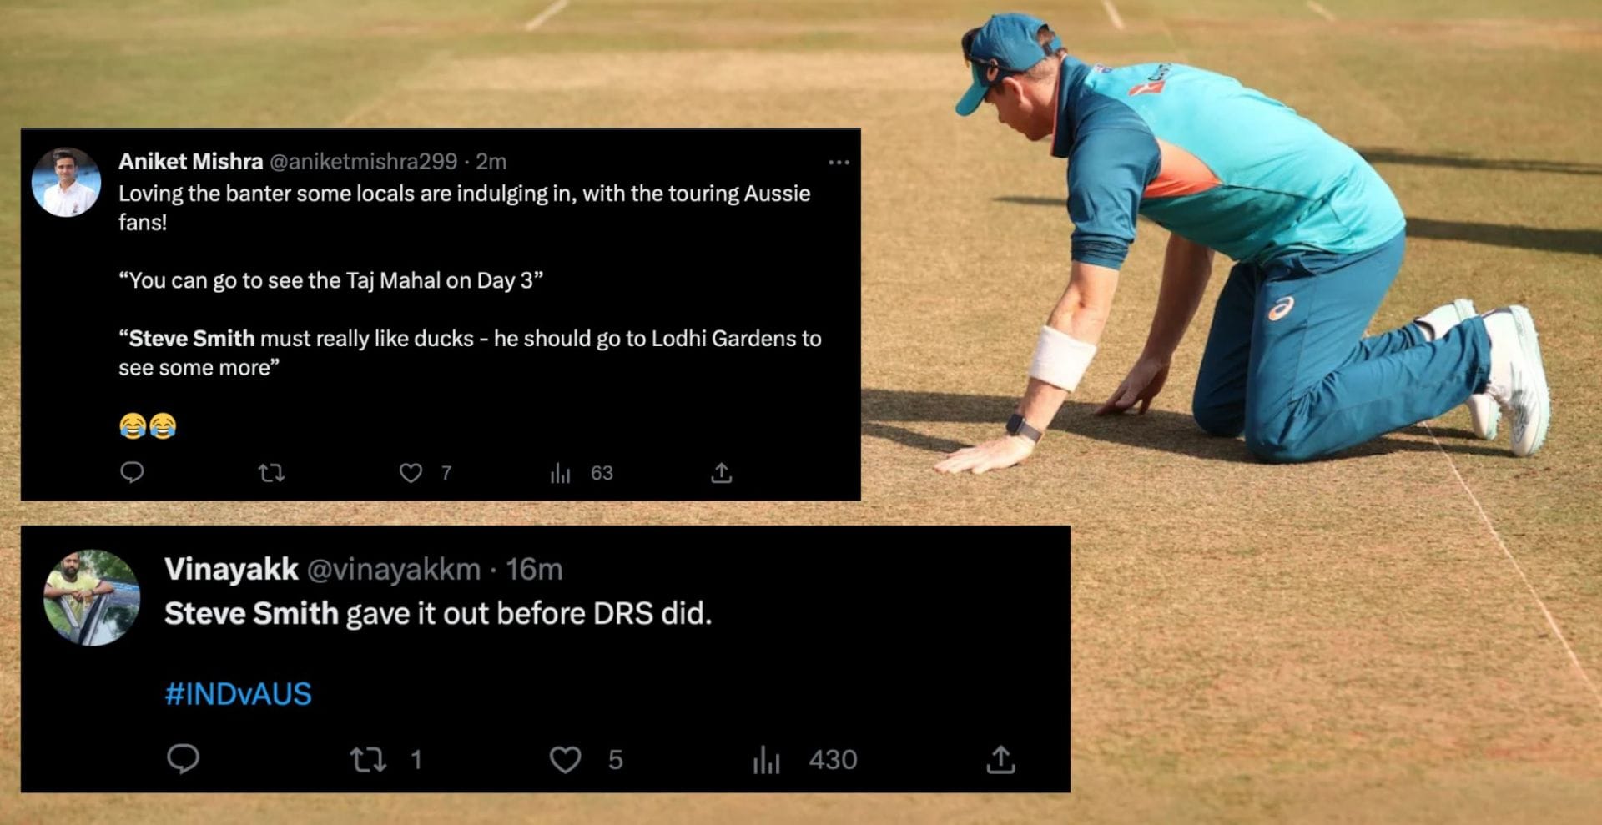Viewport: 1602px width, 825px height.
Task: Retweet Aniket Mishra's tweet
Action: point(270,472)
